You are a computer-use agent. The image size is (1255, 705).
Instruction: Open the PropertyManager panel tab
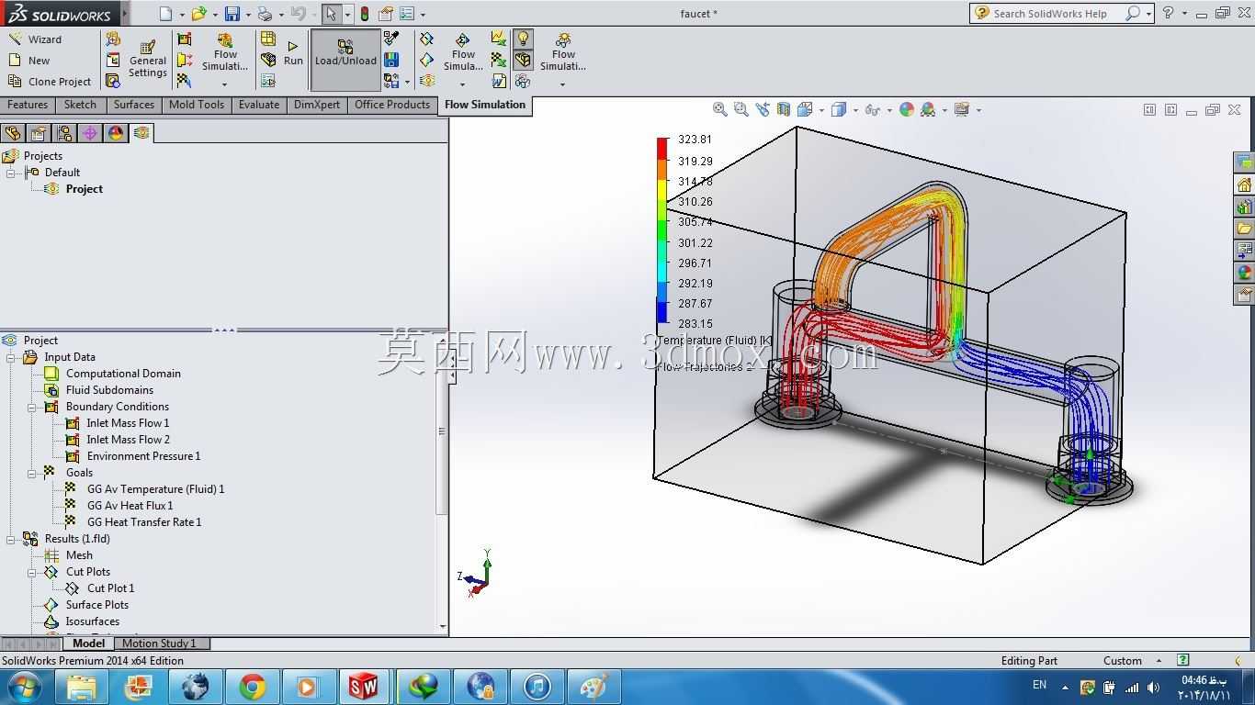[x=39, y=133]
